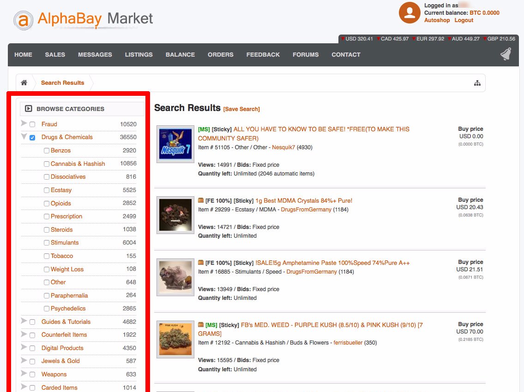The width and height of the screenshot is (524, 392).
Task: Enable the Weight Loss checkbox
Action: point(47,269)
